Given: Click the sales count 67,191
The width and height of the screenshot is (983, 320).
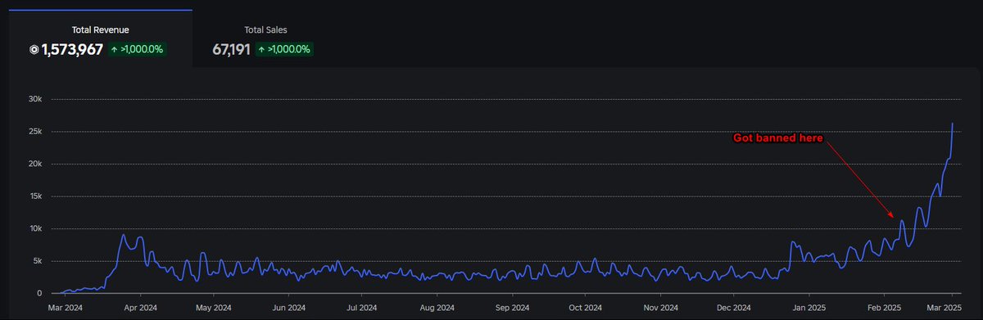Looking at the screenshot, I should pyautogui.click(x=231, y=50).
